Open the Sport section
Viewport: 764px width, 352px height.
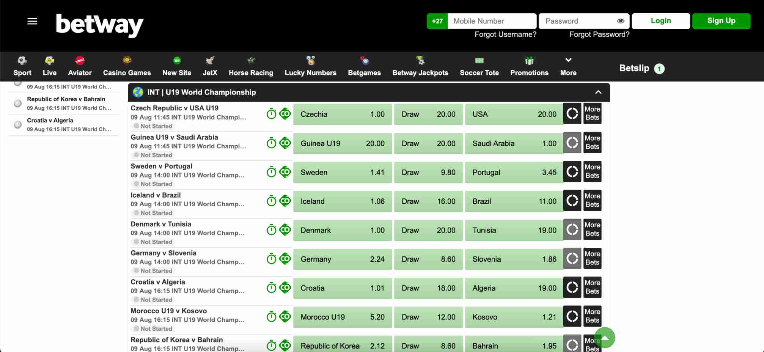pyautogui.click(x=22, y=66)
